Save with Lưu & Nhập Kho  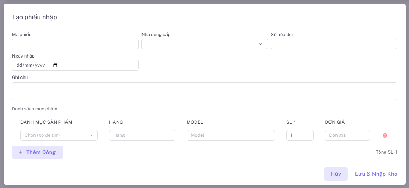click(376, 174)
